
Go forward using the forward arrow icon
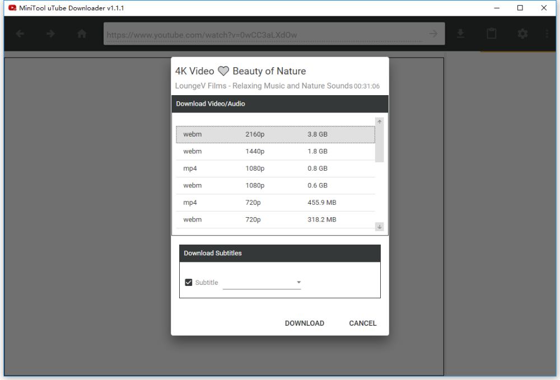(51, 34)
